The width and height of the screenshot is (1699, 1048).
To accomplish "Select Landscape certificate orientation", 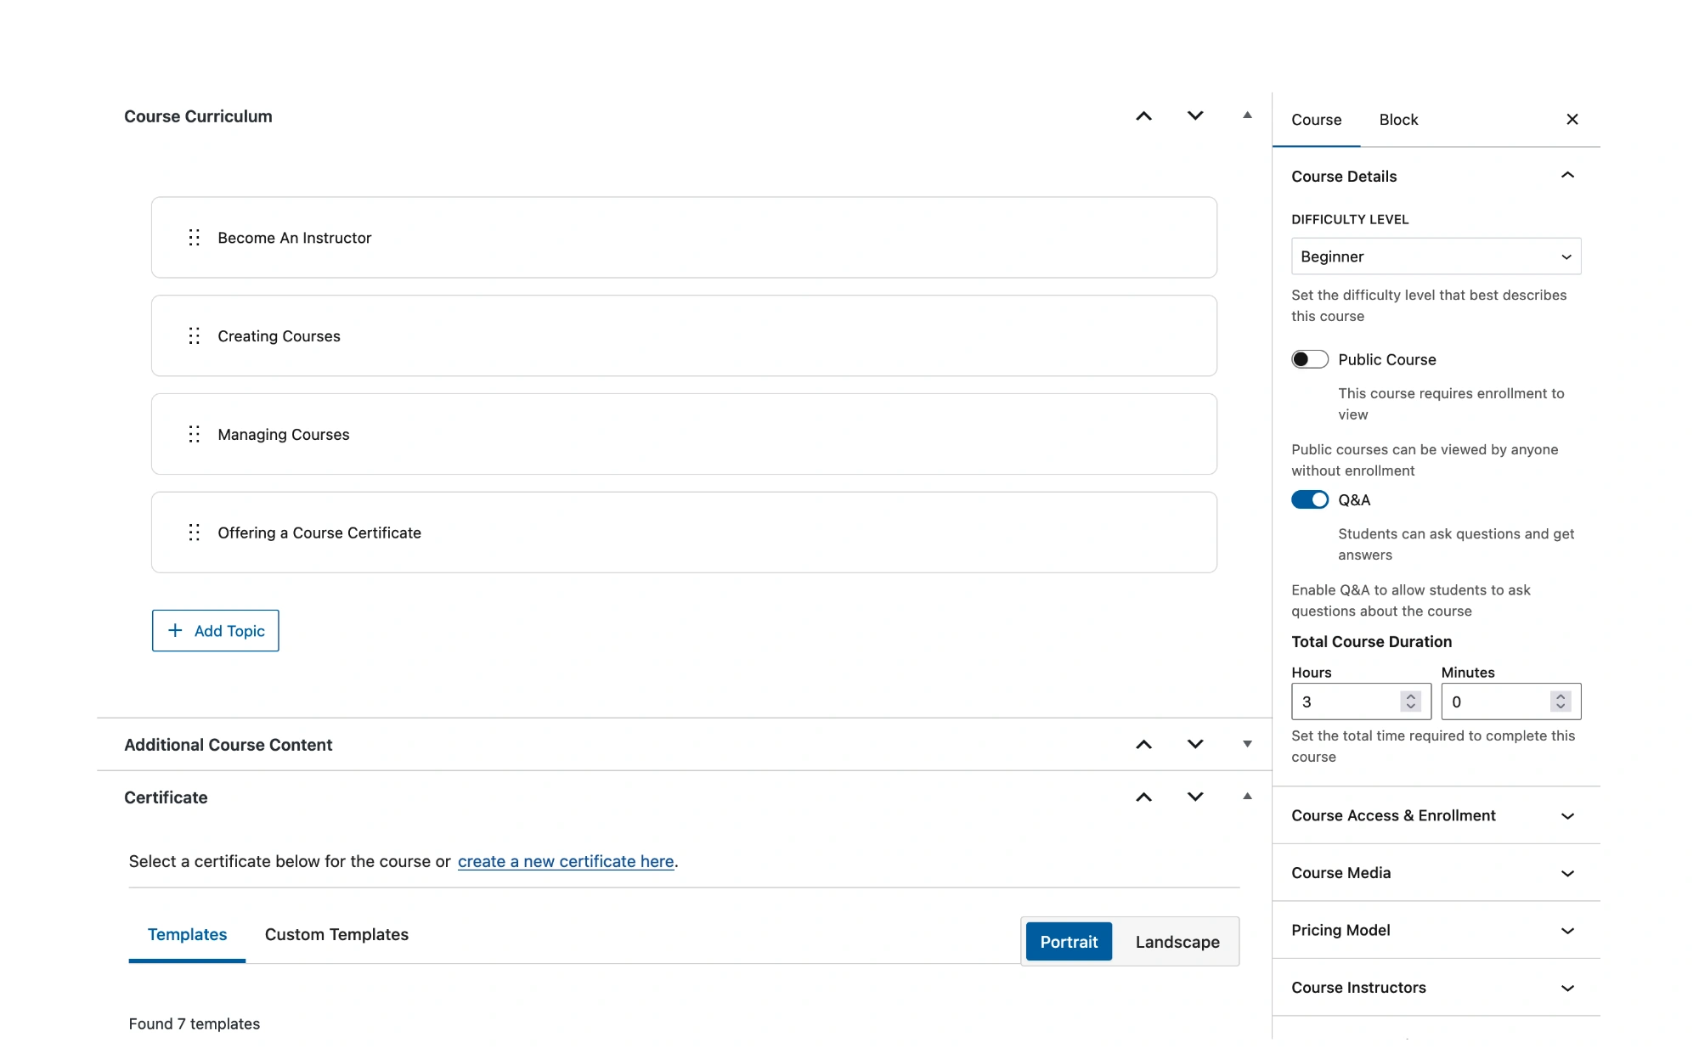I will tap(1177, 942).
